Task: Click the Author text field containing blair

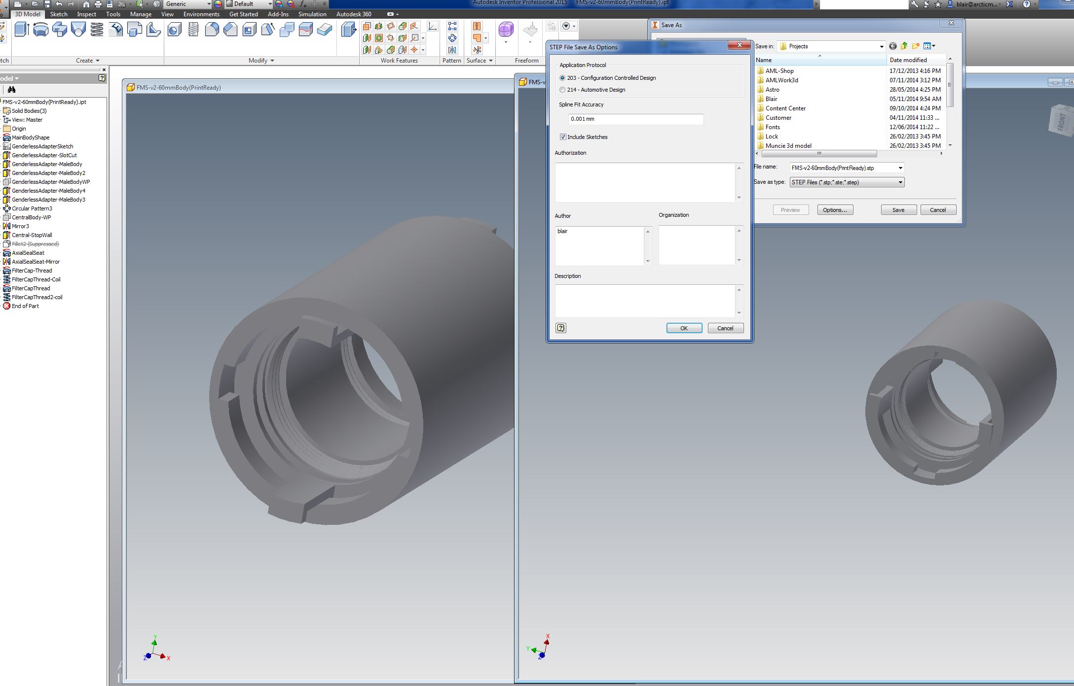Action: tap(599, 245)
